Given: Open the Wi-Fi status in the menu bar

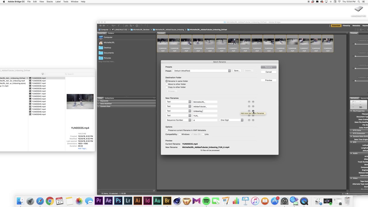Looking at the screenshot, I should coord(339,2).
